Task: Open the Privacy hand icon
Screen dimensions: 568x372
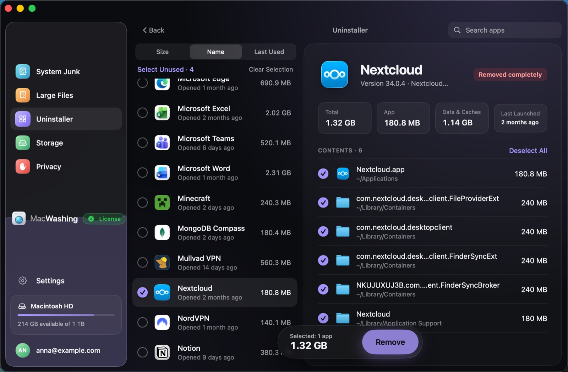Action: tap(23, 167)
